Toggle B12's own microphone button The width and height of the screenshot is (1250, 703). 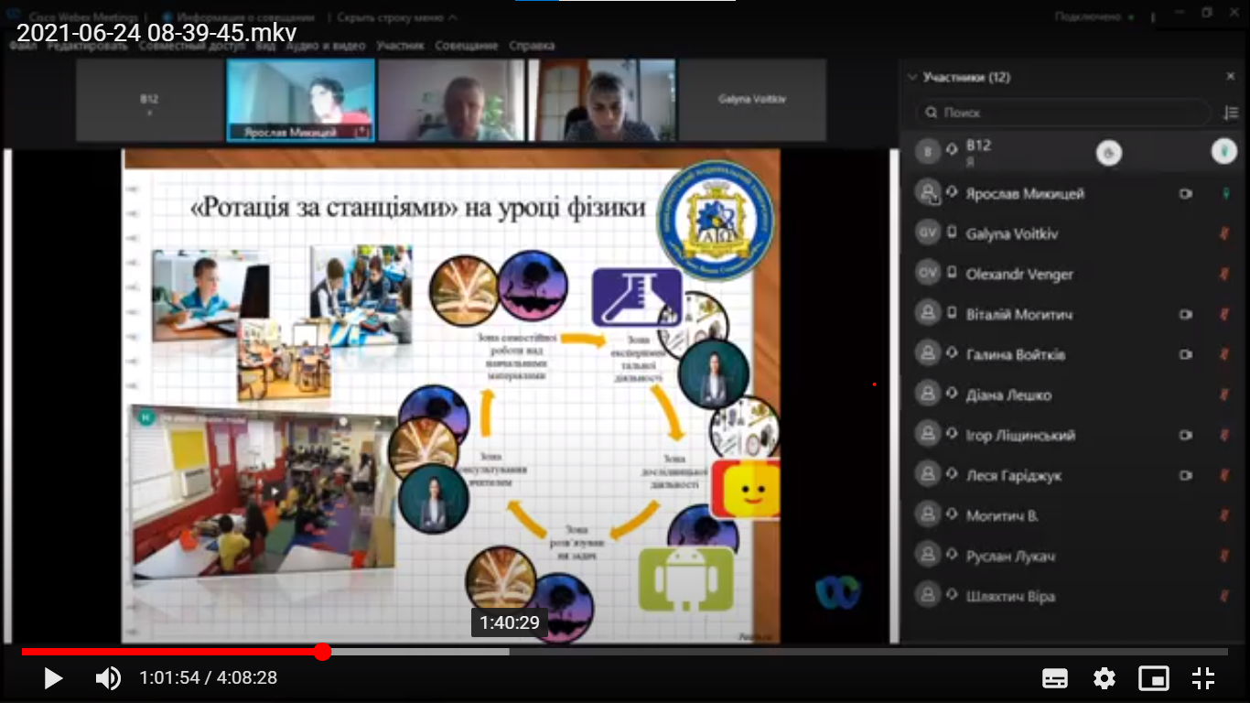pyautogui.click(x=1223, y=152)
